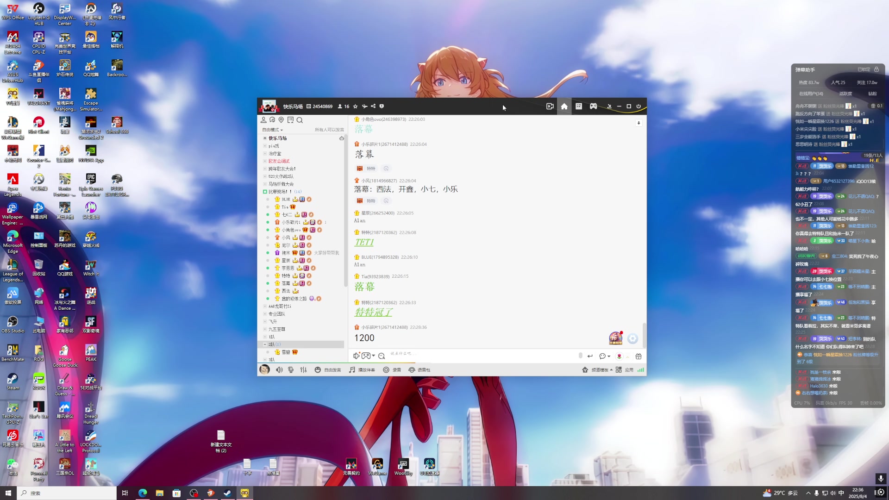Open the chat bubble options dropdown

tap(605, 356)
